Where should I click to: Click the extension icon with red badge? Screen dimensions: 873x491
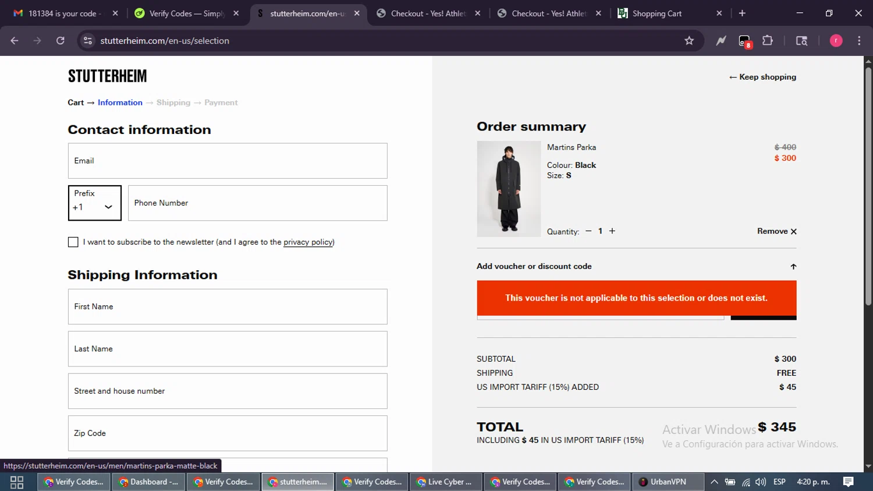(745, 41)
